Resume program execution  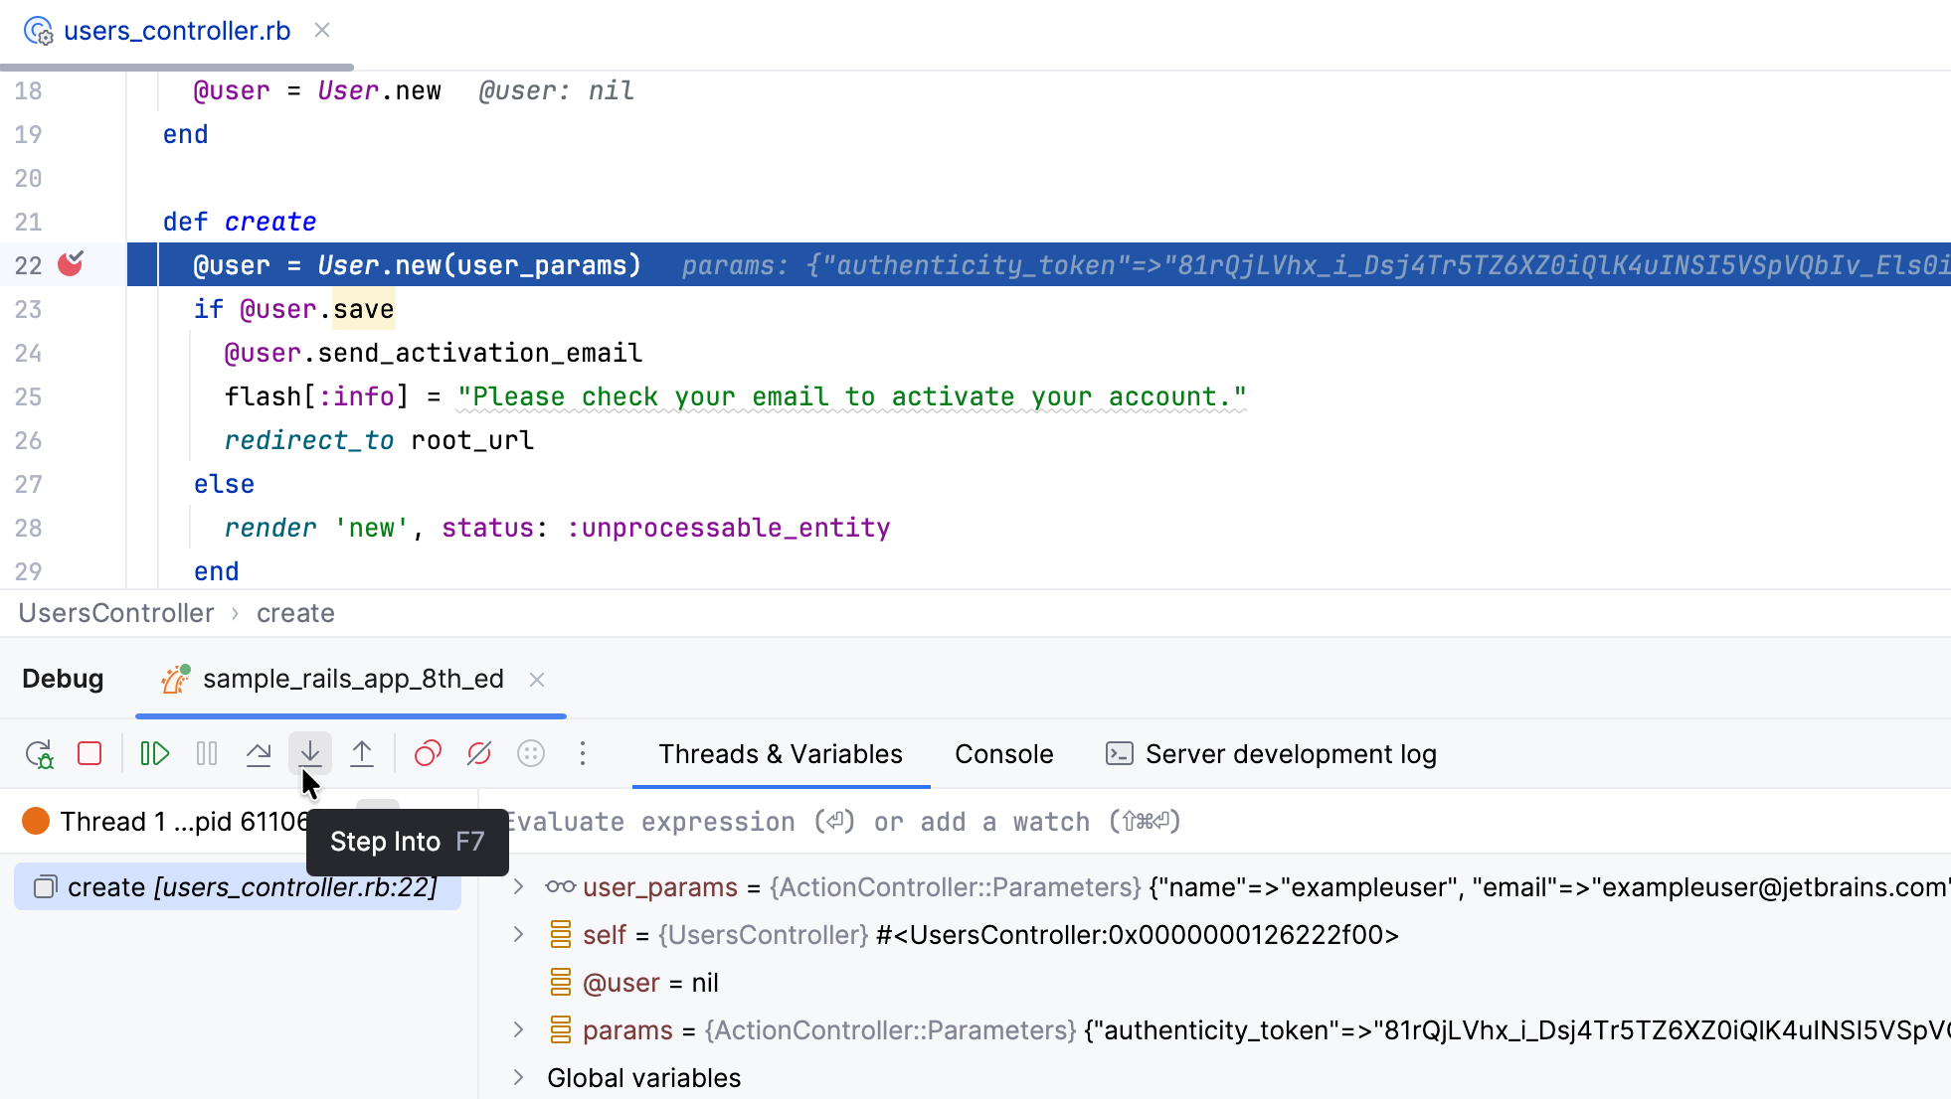155,754
